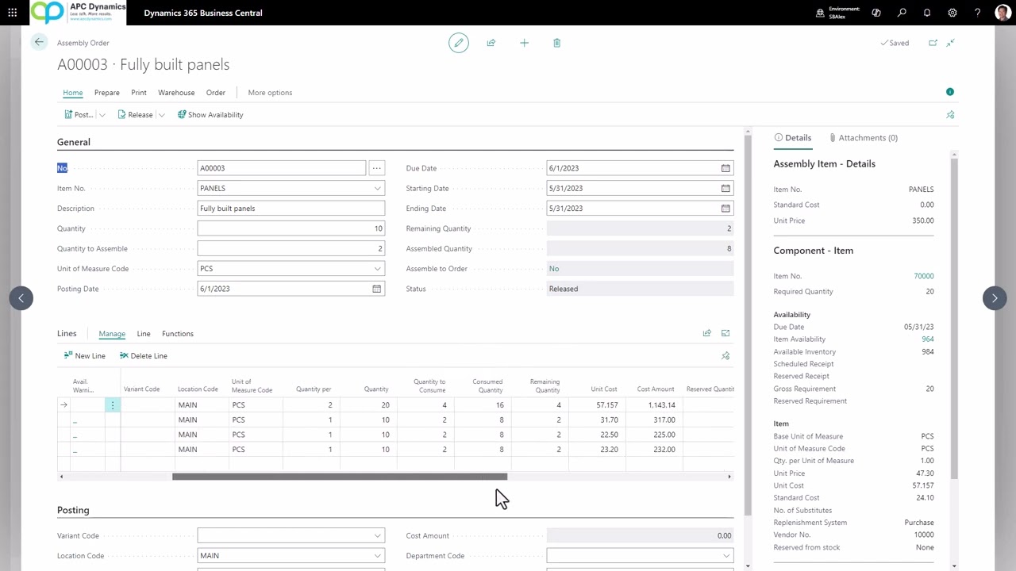Show More options
The image size is (1016, 571).
point(270,93)
